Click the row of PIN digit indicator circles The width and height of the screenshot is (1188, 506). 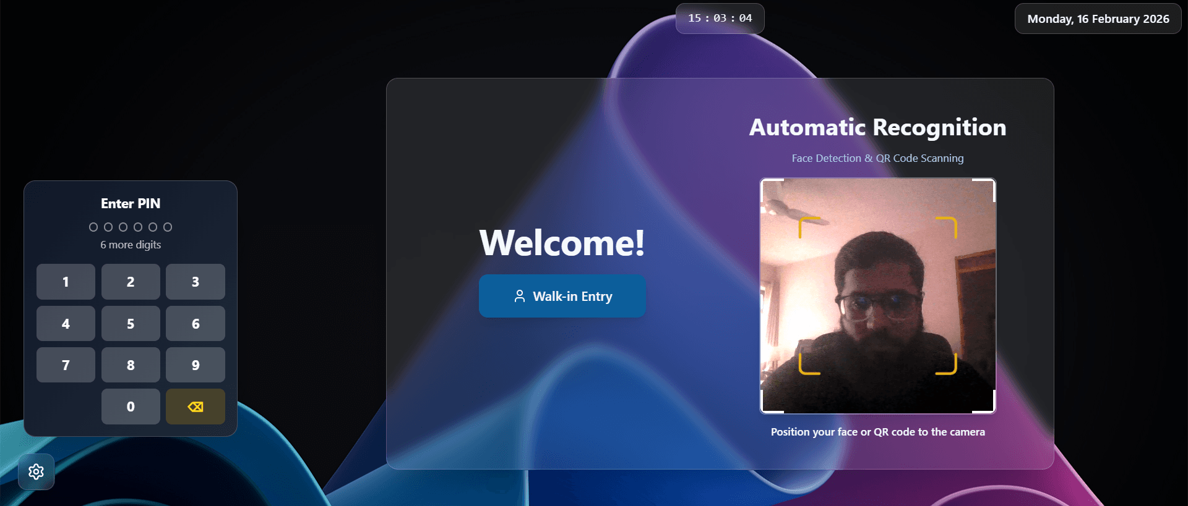point(131,227)
